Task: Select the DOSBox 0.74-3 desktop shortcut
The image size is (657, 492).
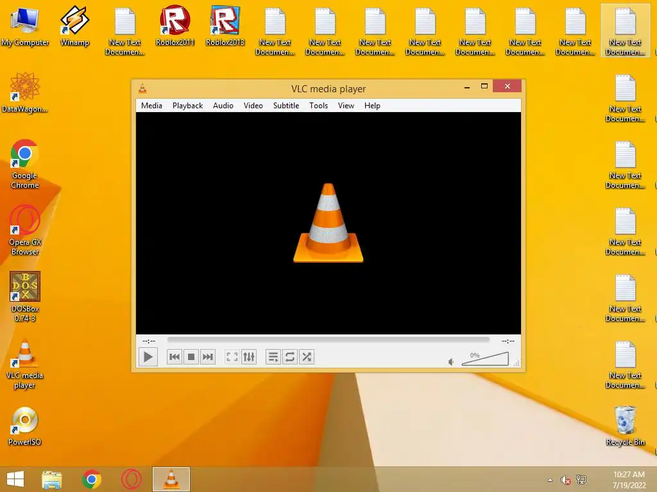Action: (x=25, y=297)
